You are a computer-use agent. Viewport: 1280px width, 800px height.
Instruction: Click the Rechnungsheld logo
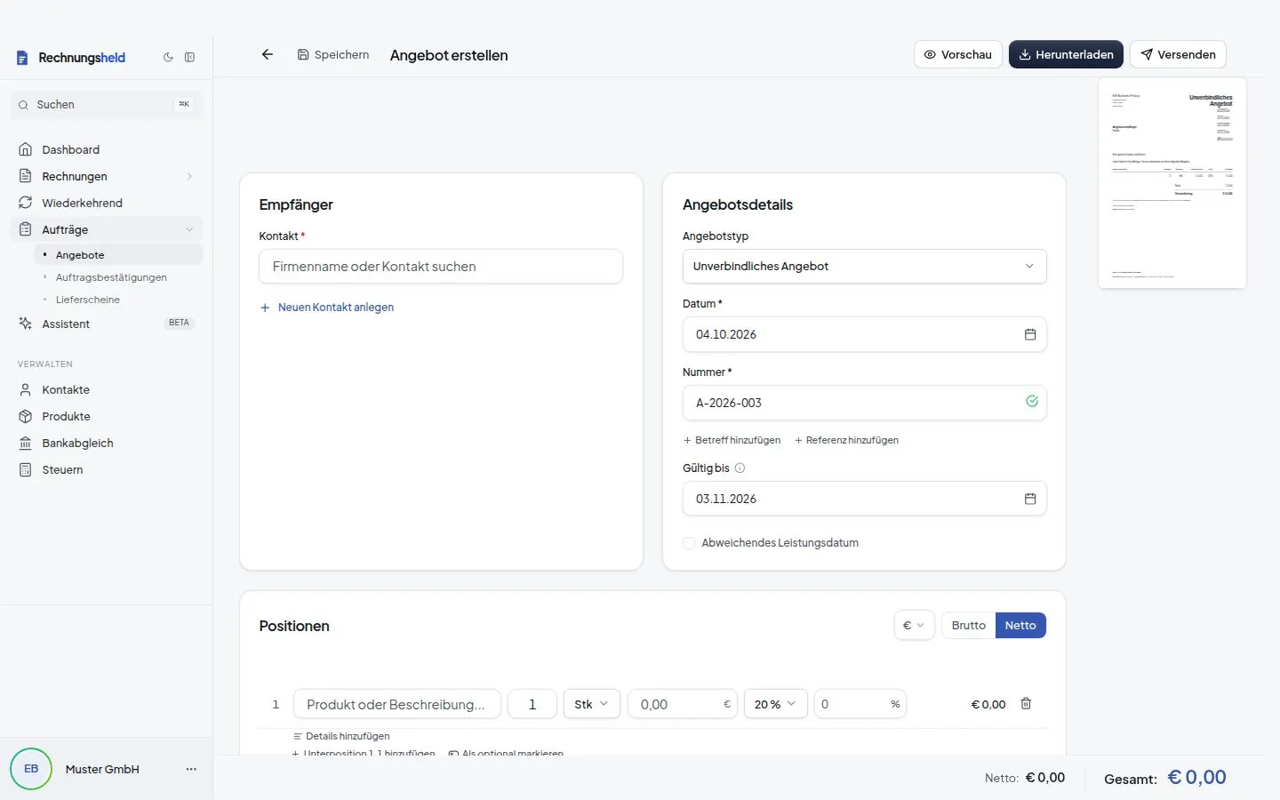(x=71, y=58)
